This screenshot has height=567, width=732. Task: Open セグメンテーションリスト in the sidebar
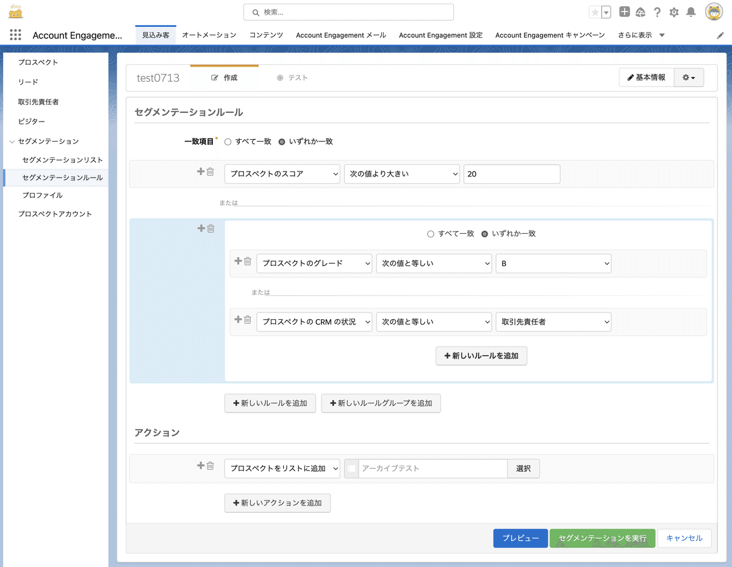tap(62, 160)
